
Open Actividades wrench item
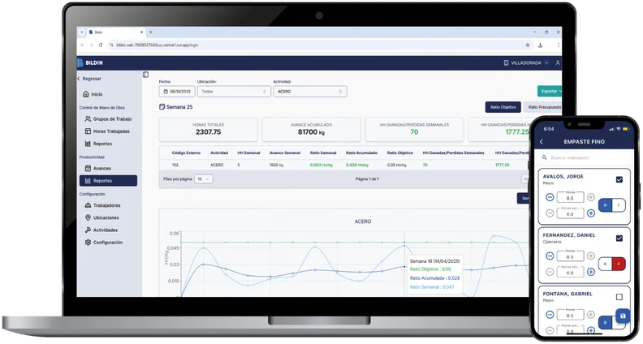101,230
